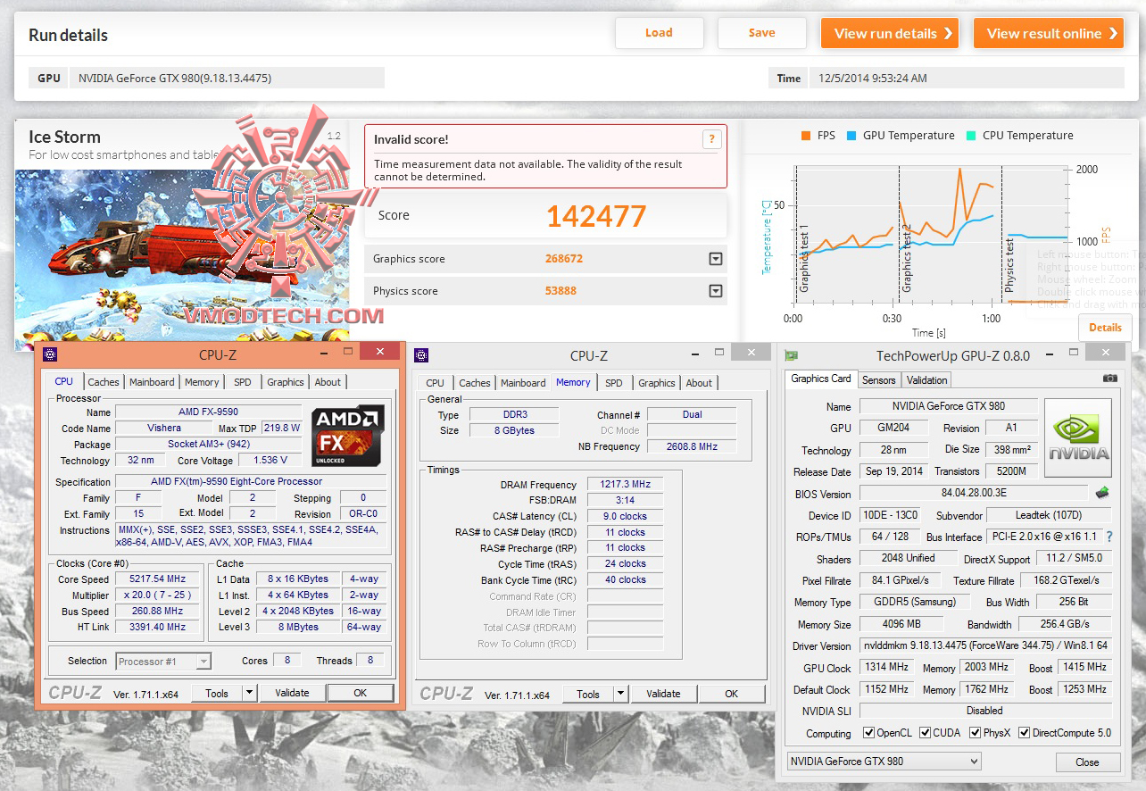
Task: Click OK in the orange CPU-Z window
Action: coord(360,693)
